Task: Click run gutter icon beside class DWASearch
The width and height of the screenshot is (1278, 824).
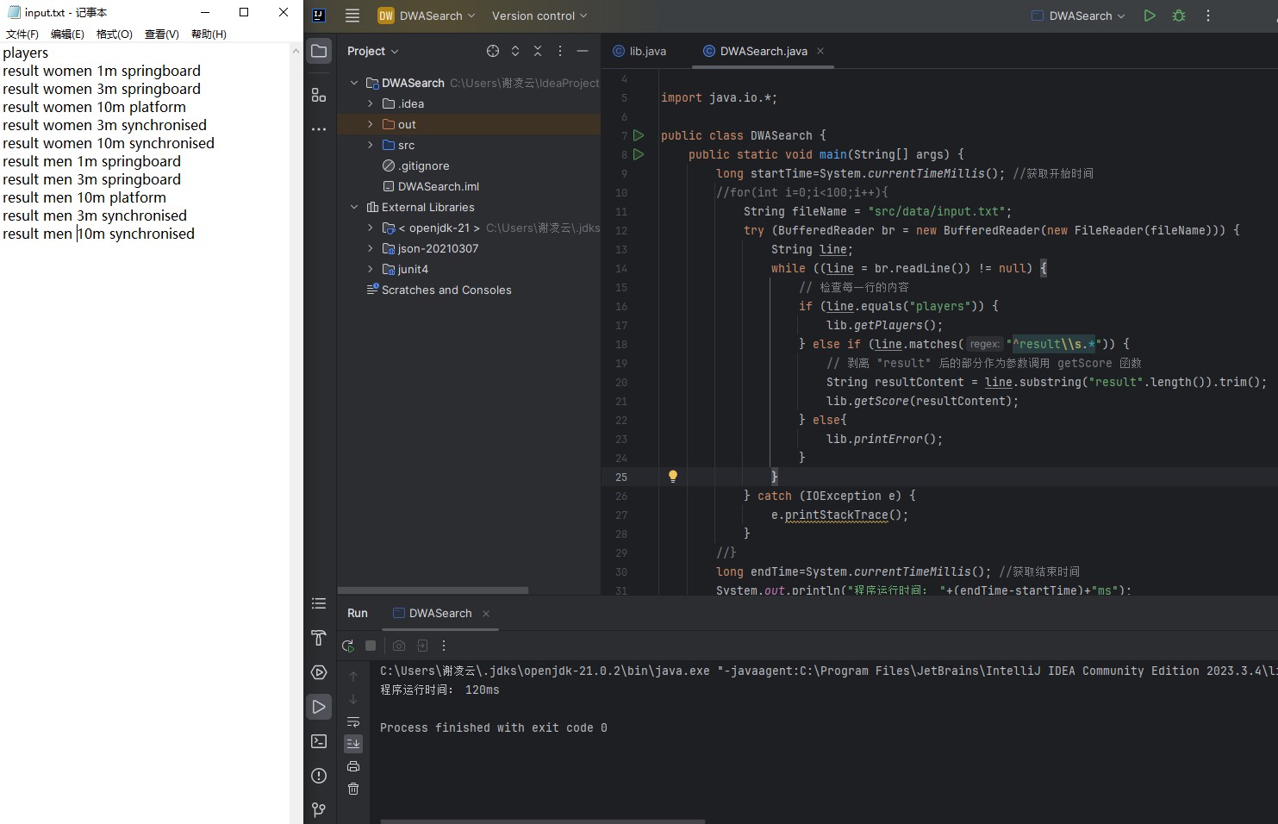Action: pos(639,135)
